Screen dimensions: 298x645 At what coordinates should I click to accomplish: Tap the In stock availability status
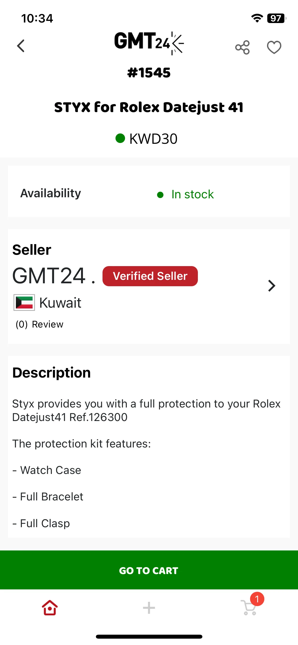193,194
